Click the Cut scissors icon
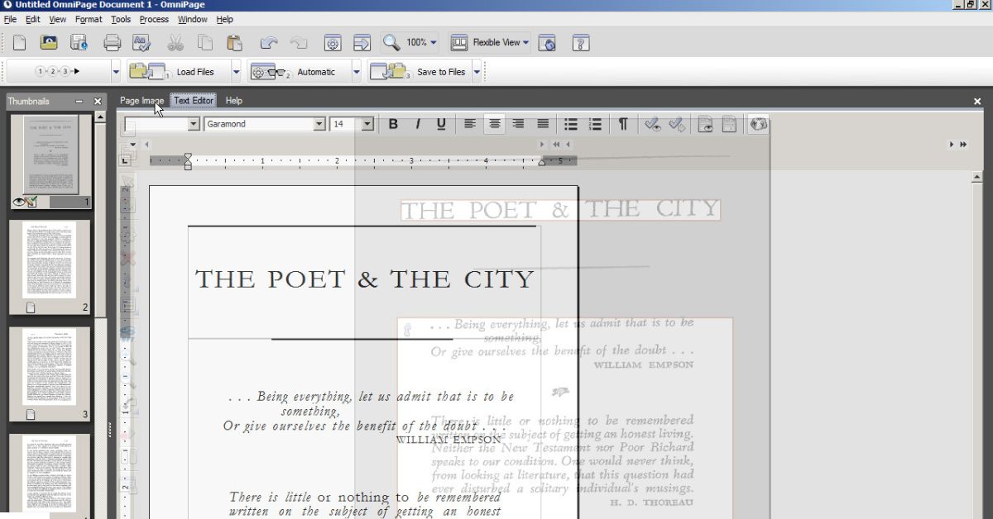The height and width of the screenshot is (519, 993). tap(175, 43)
